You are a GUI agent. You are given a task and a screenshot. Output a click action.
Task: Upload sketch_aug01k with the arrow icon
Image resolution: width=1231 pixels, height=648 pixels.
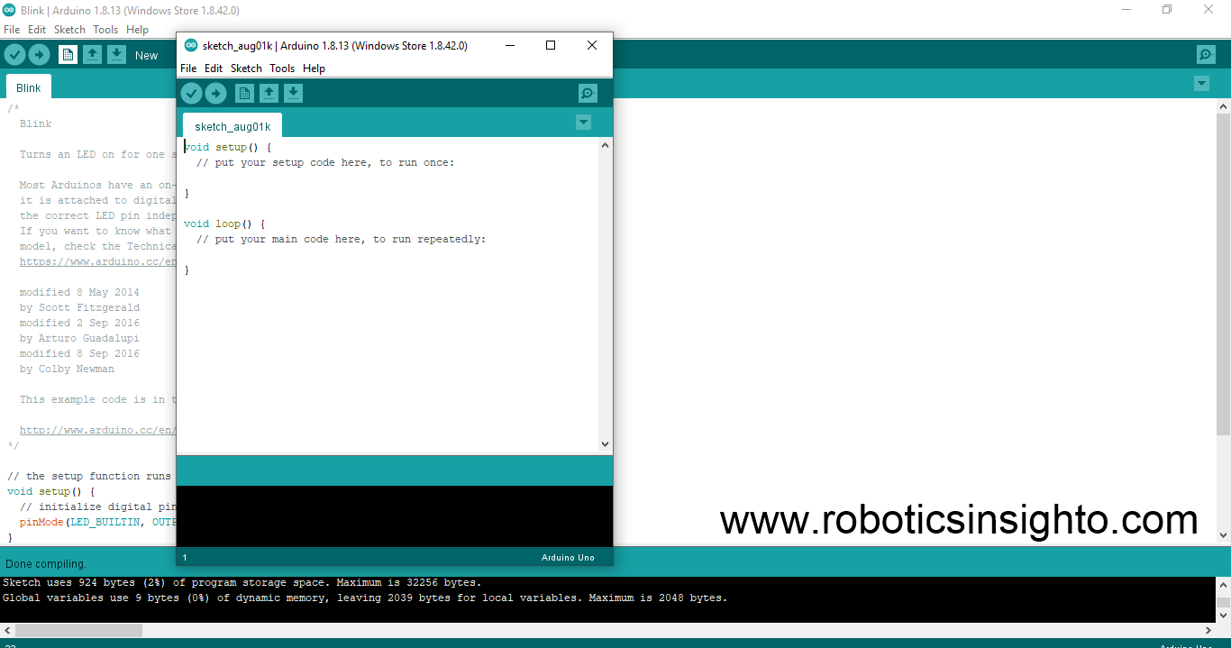point(215,93)
